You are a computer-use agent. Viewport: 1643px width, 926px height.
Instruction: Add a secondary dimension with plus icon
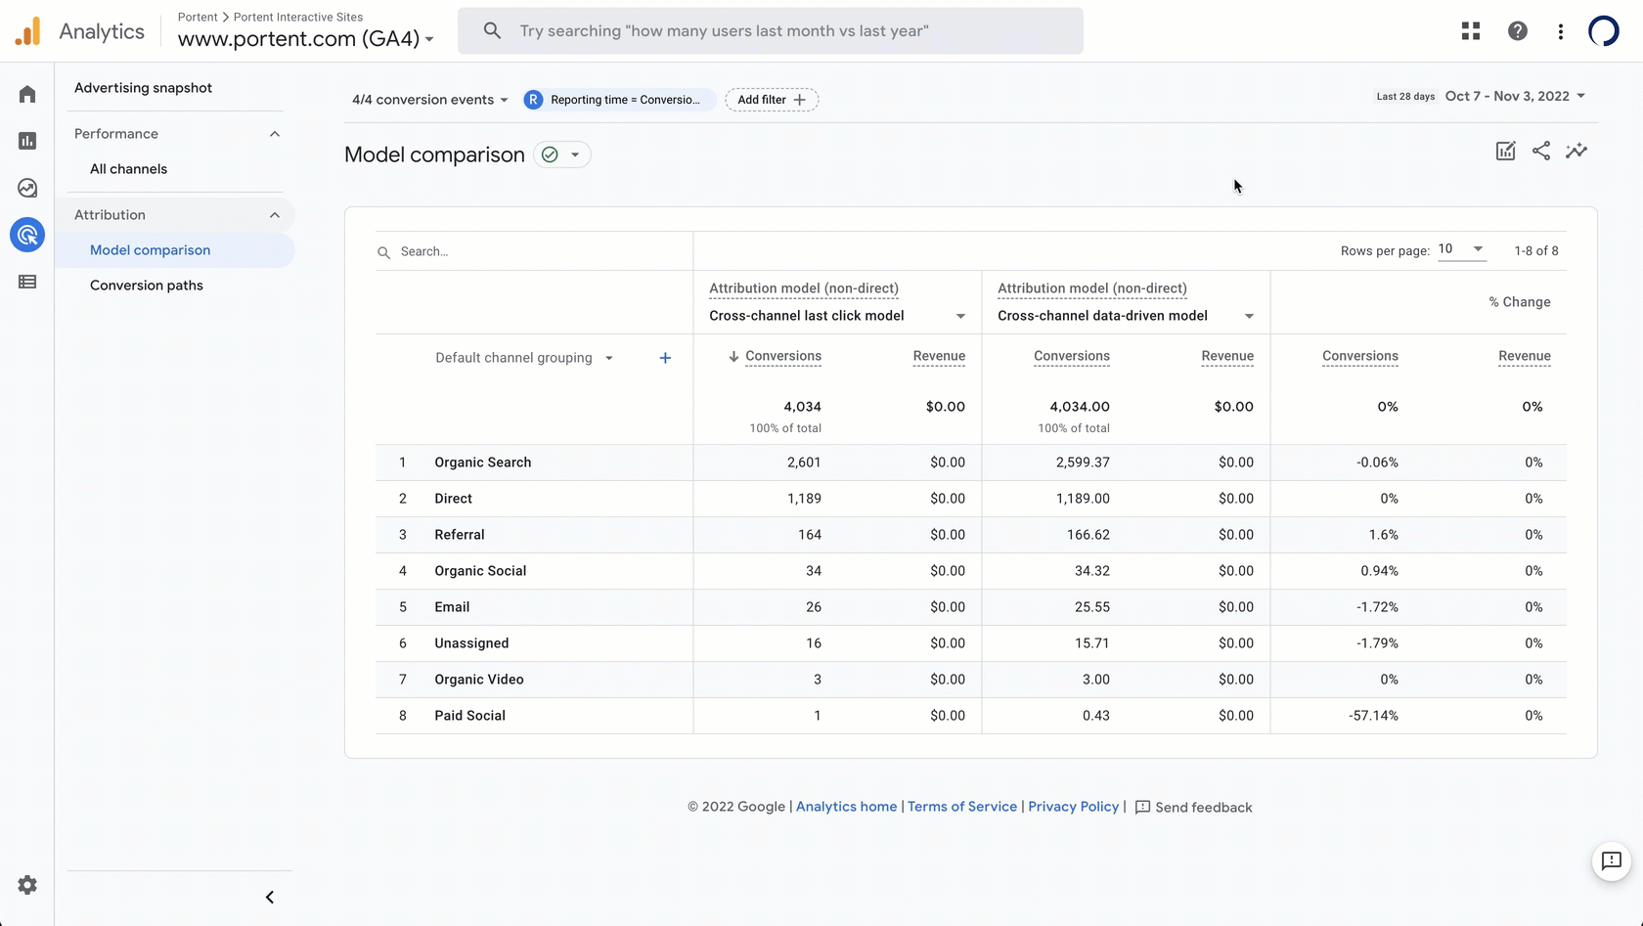[x=665, y=358]
